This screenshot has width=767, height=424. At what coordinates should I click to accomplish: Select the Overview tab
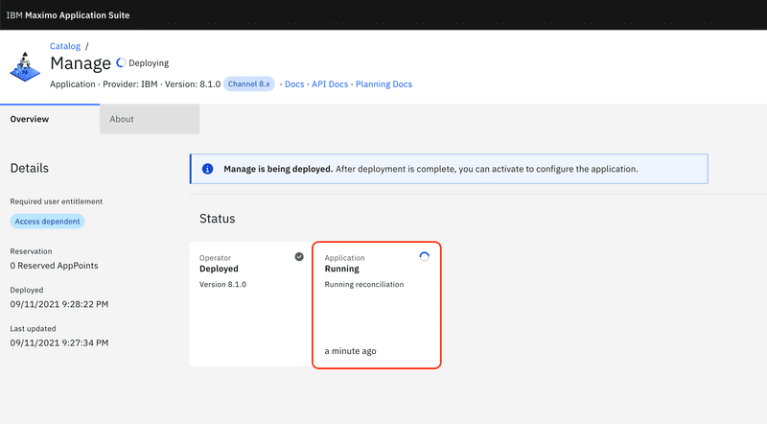pyautogui.click(x=50, y=119)
